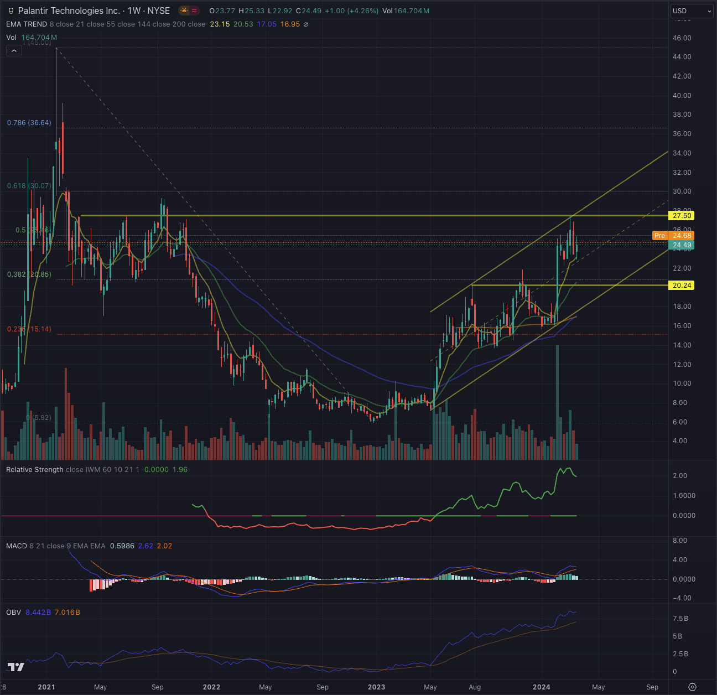Click the 46.00 price scale label

pyautogui.click(x=682, y=38)
